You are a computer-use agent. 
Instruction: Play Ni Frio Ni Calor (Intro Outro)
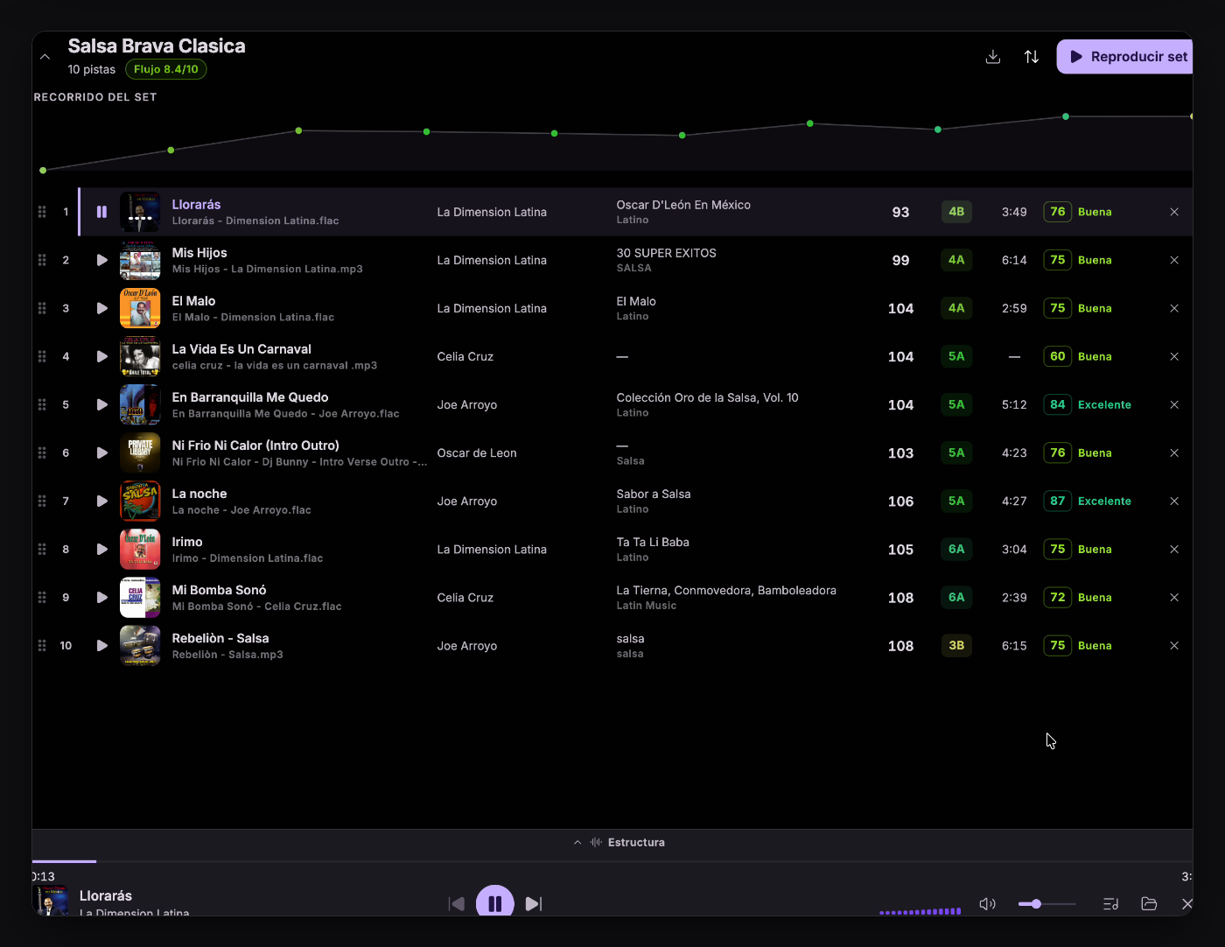[x=101, y=452]
